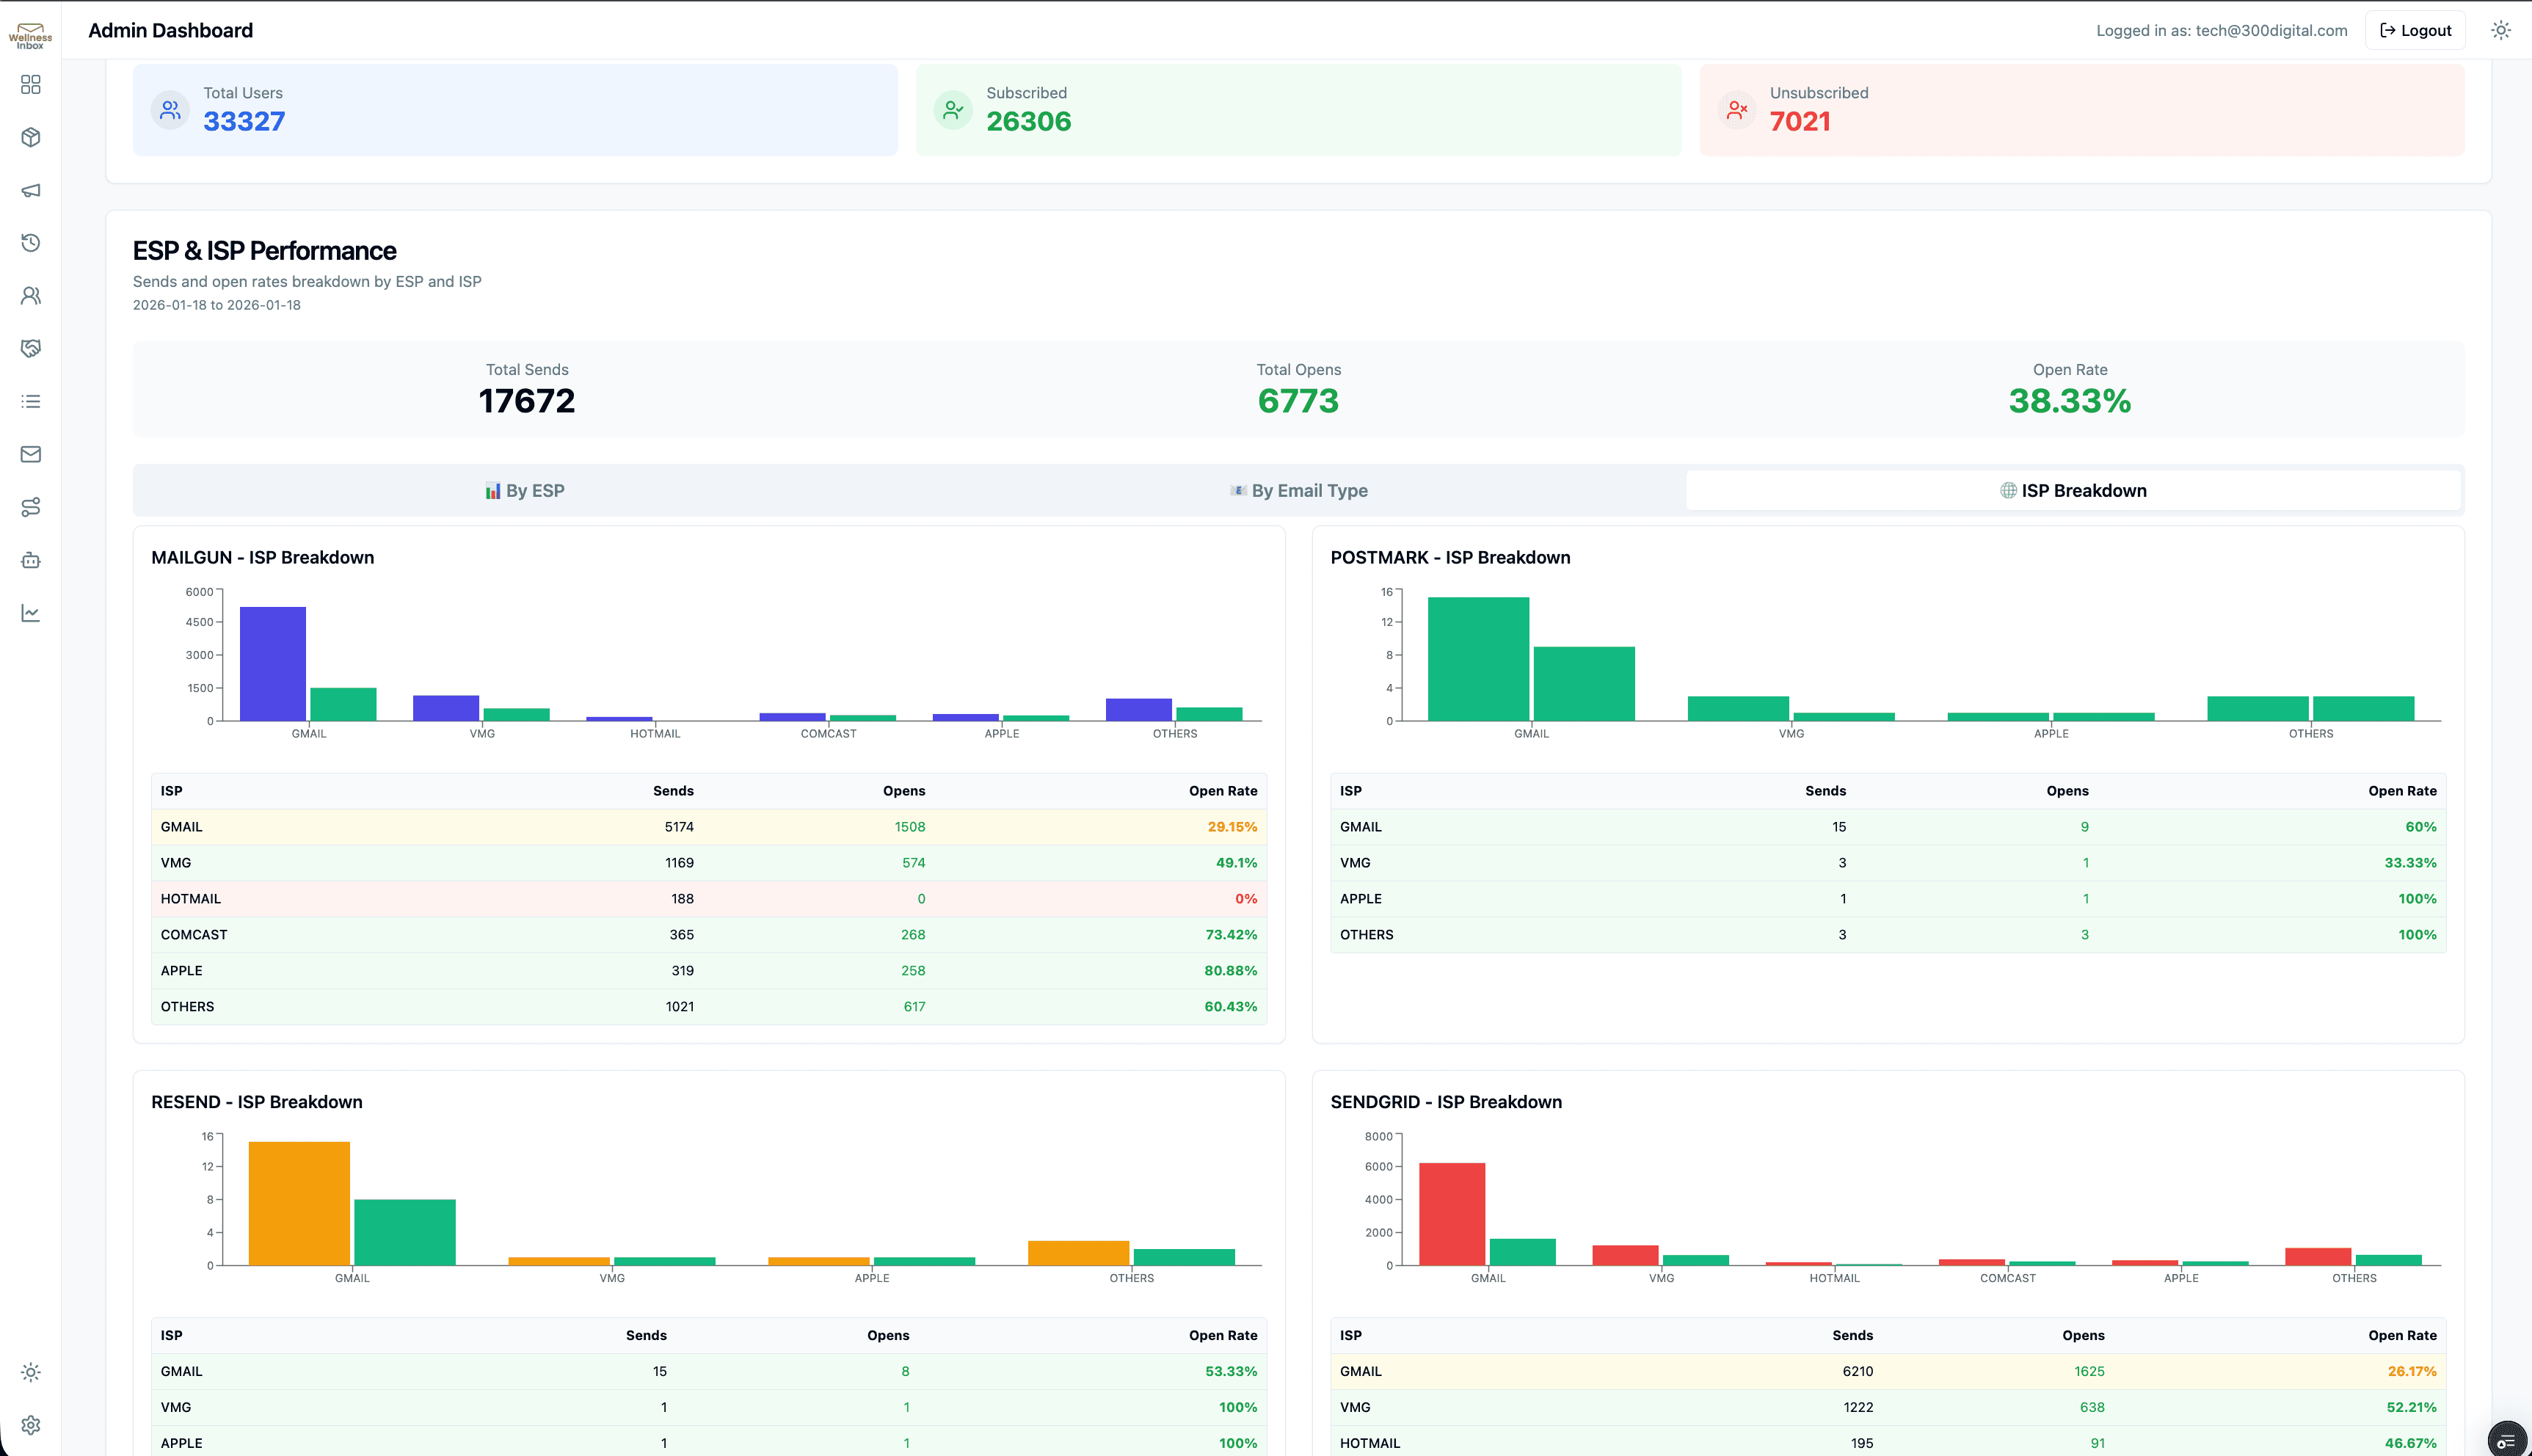Open the email envelope icon
2532x1456 pixels.
[31, 454]
